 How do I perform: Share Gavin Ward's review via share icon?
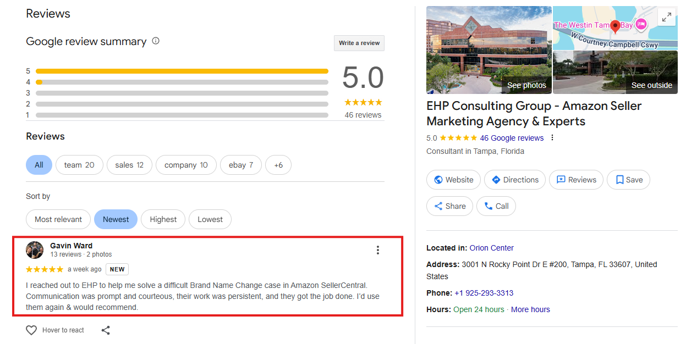tap(106, 330)
